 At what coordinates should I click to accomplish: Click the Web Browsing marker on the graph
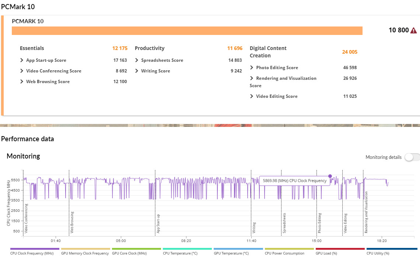(x=72, y=222)
